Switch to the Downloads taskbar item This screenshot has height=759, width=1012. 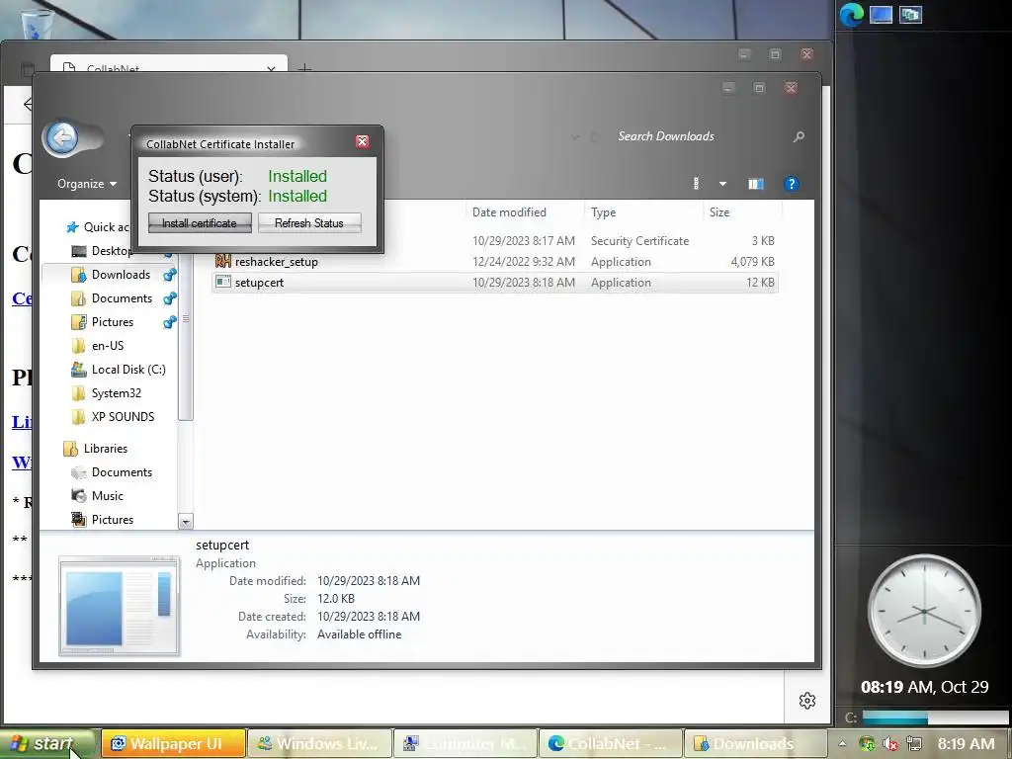click(756, 744)
